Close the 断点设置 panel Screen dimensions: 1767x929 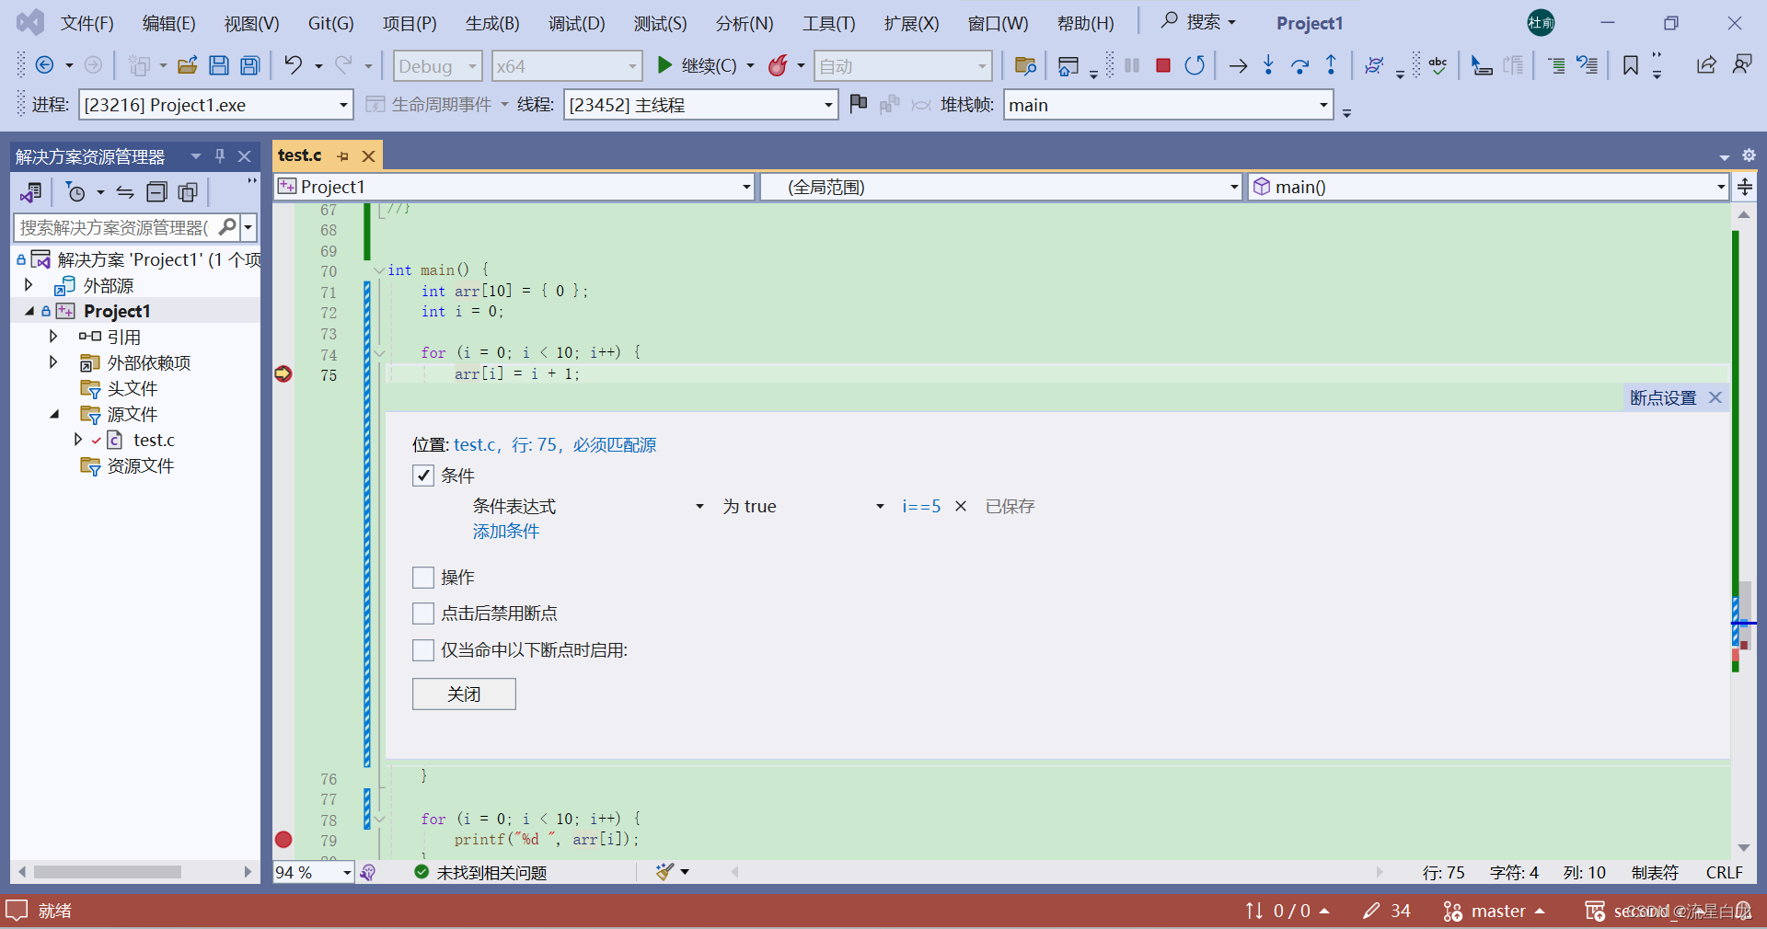pos(1715,397)
